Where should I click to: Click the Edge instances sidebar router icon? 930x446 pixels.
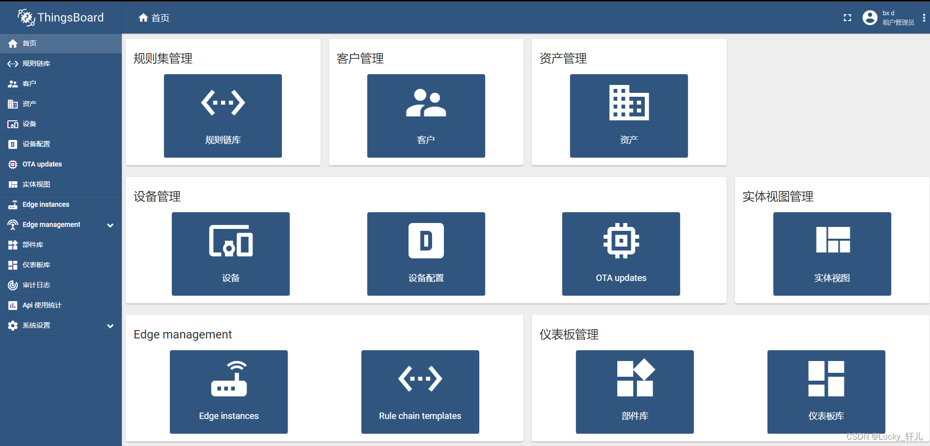tap(13, 205)
